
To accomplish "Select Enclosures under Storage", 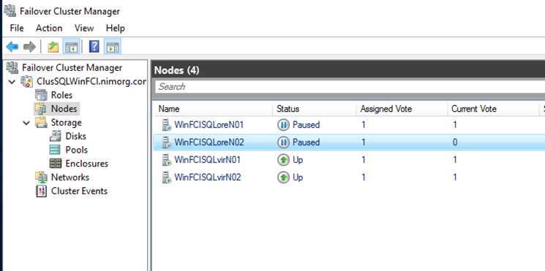I will [87, 164].
